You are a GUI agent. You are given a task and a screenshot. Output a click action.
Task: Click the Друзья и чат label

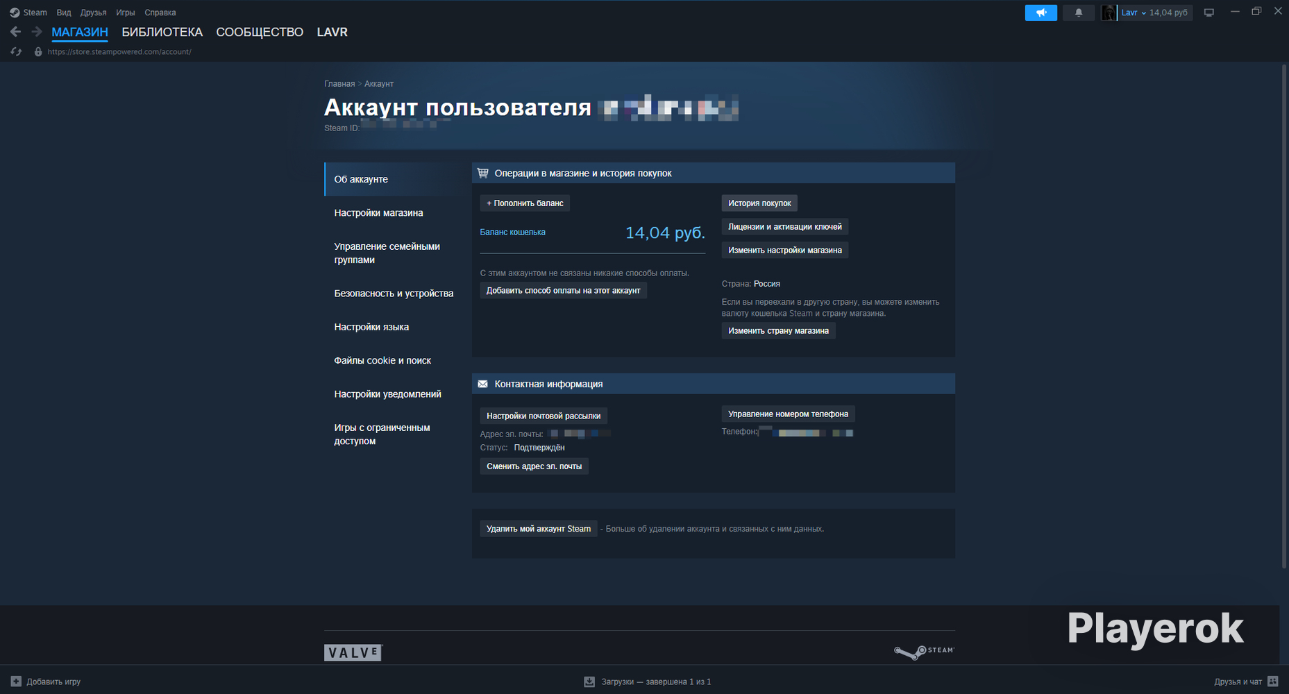[1238, 682]
